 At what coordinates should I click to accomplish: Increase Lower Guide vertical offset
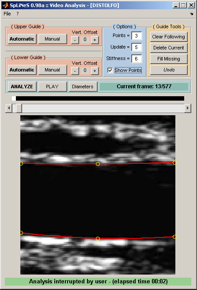(95, 71)
